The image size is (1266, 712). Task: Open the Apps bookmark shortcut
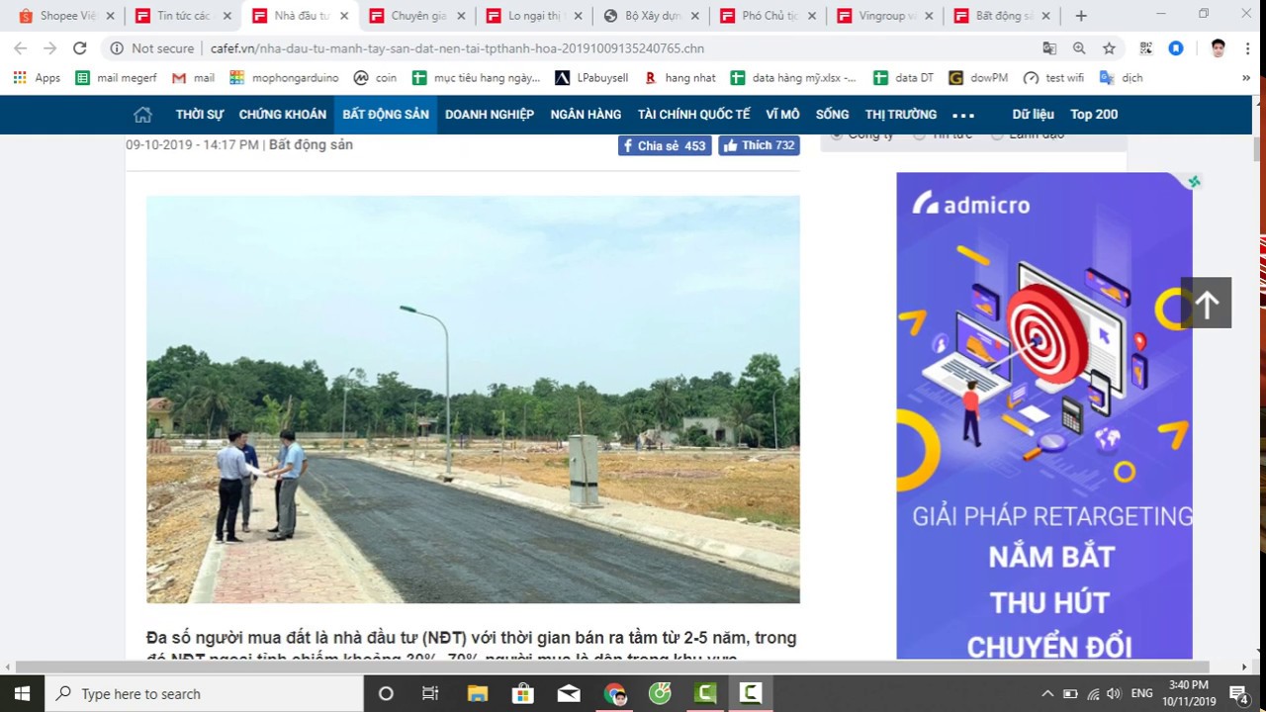(37, 78)
